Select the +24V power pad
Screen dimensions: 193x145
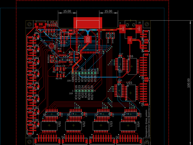pos(130,40)
